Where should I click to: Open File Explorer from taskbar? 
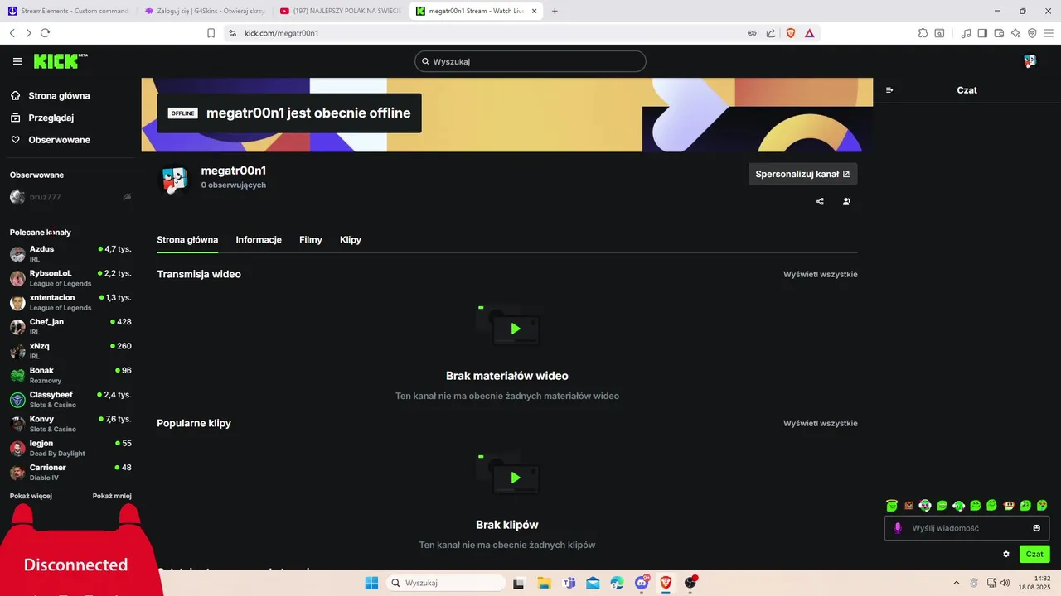[x=544, y=583]
